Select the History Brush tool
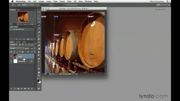180x101 pixels. click(x=39, y=42)
